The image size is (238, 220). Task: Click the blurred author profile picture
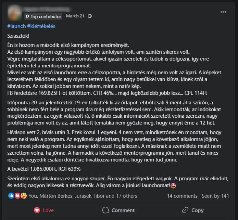pos(14,13)
